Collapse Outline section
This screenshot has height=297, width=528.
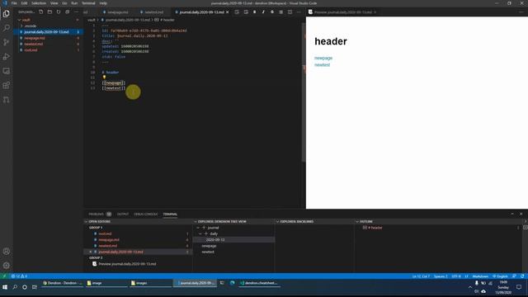(x=366, y=222)
